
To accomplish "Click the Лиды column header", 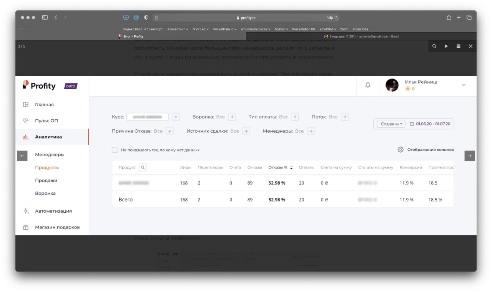I will coord(186,168).
